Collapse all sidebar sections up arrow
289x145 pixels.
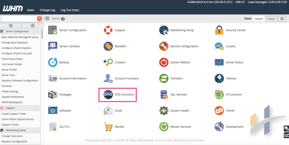pos(11,26)
